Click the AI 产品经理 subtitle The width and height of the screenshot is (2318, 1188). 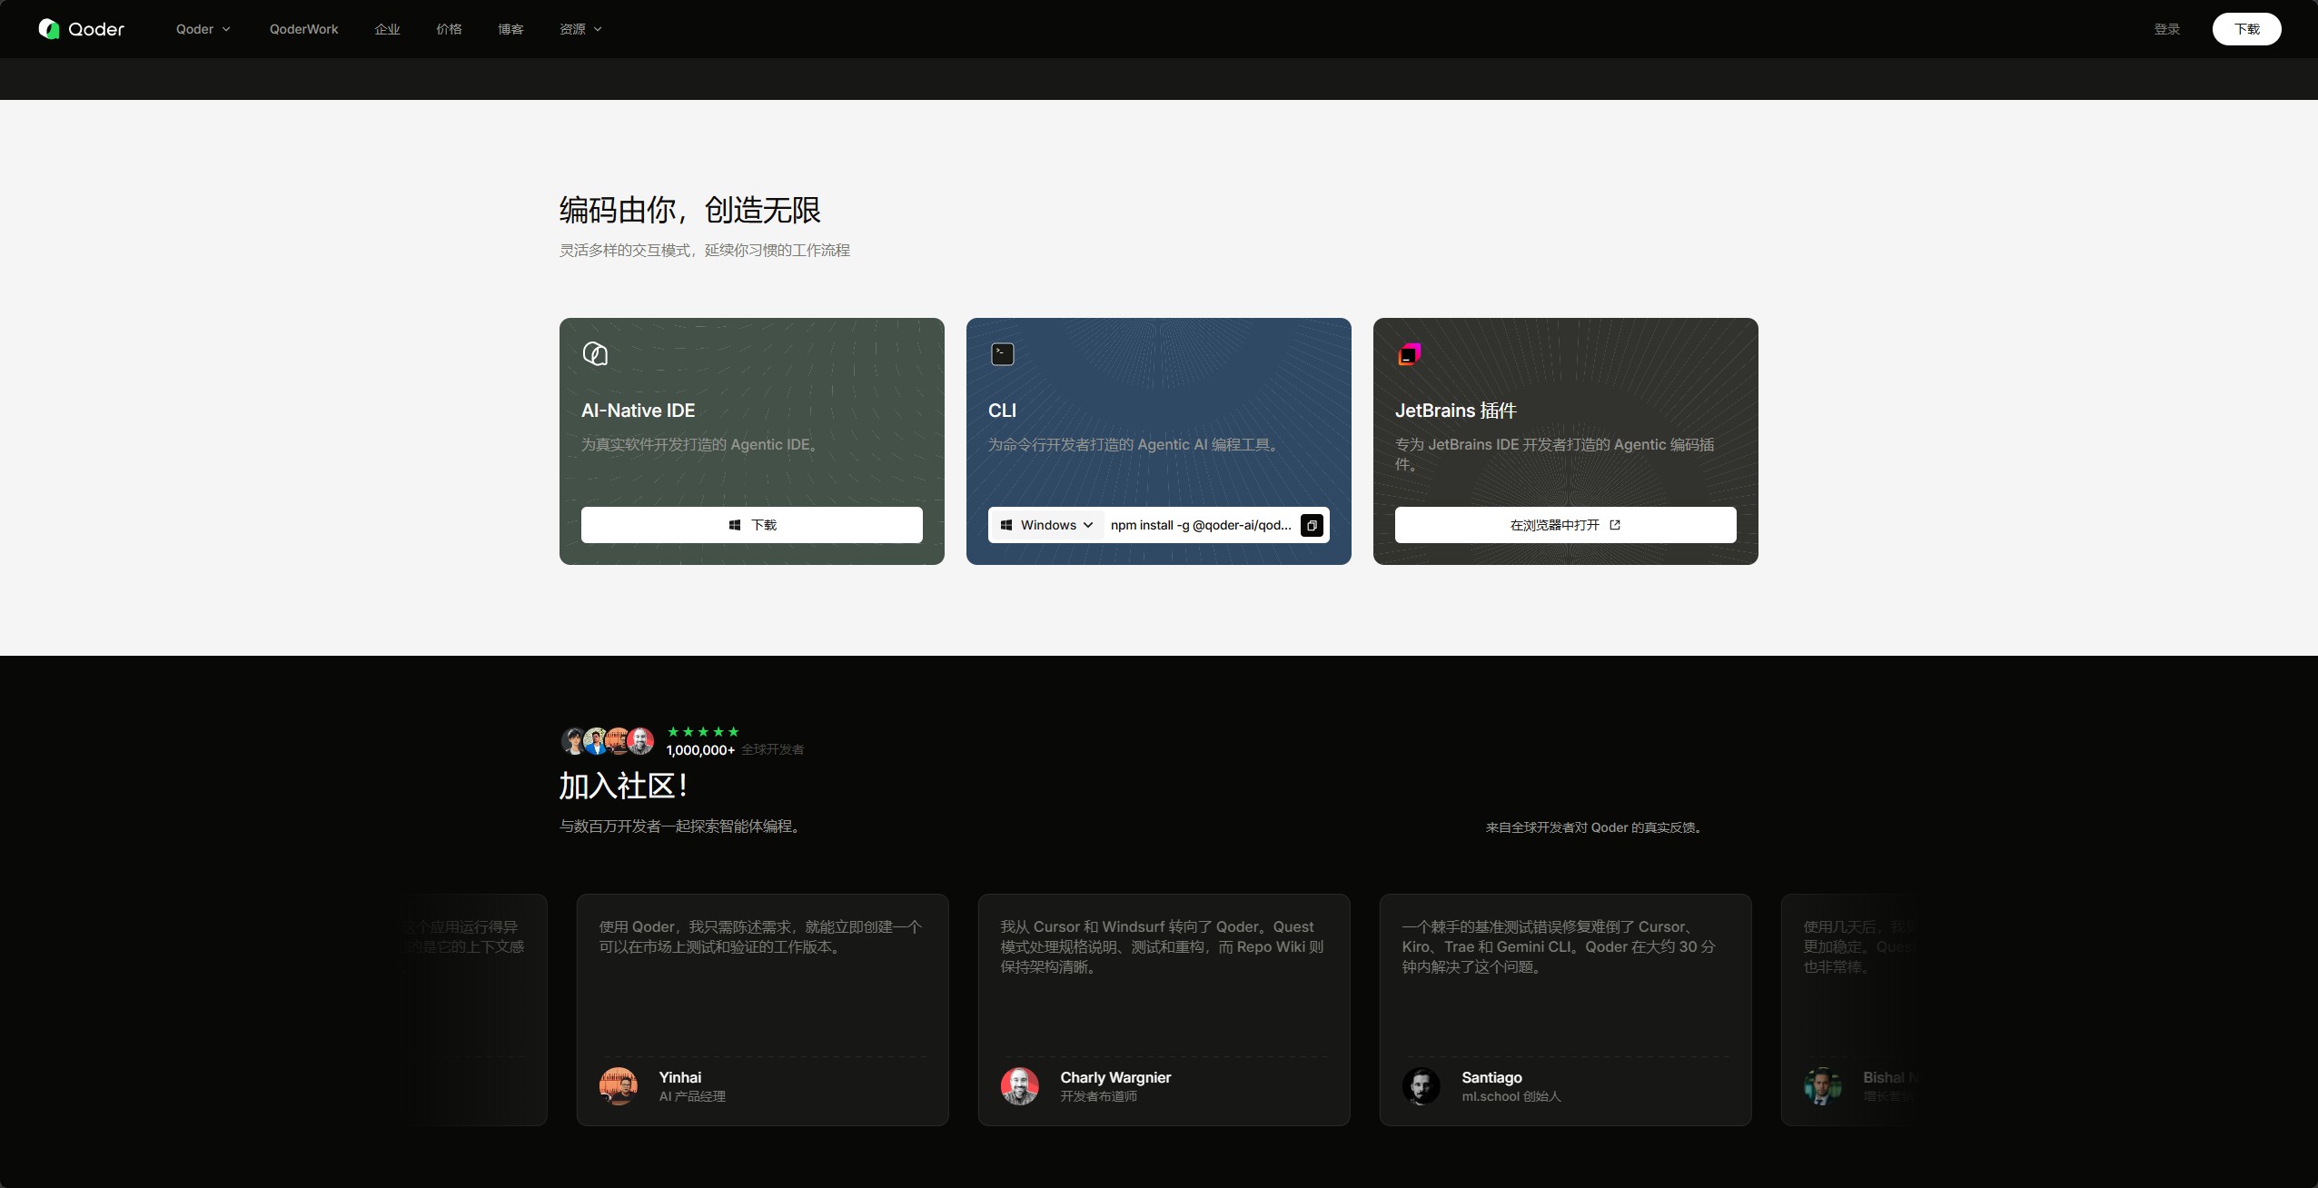pos(692,1096)
